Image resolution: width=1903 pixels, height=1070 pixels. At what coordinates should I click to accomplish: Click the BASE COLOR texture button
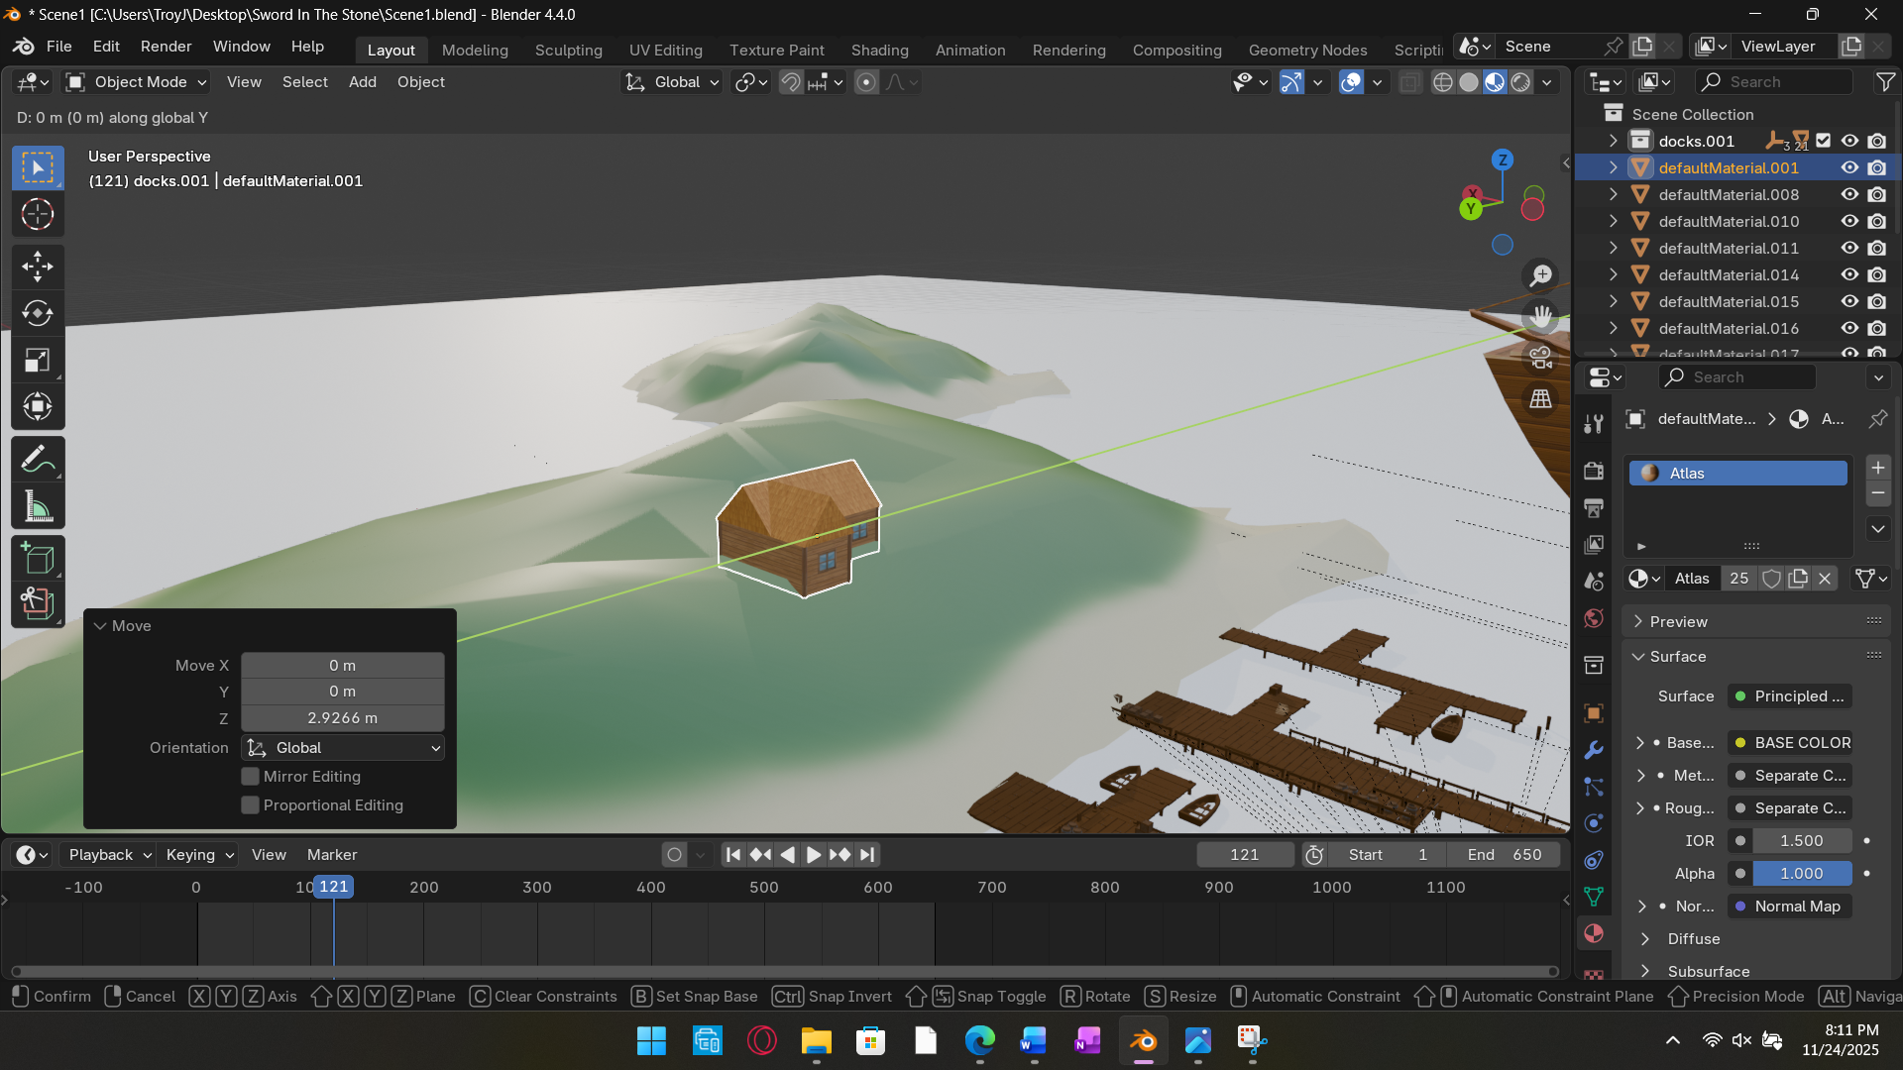1790,743
